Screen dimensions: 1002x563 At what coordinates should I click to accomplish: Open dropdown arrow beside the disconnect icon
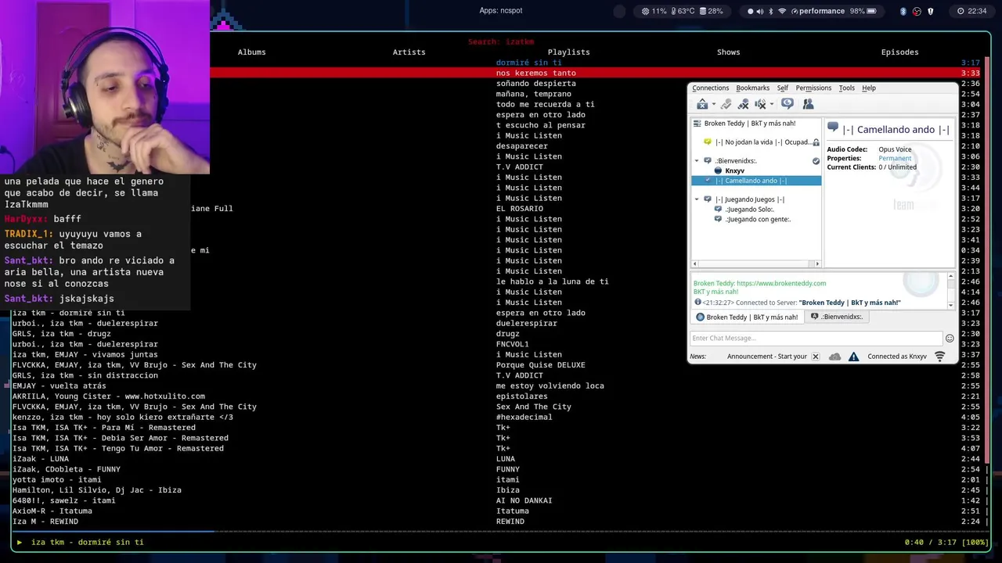tap(713, 105)
